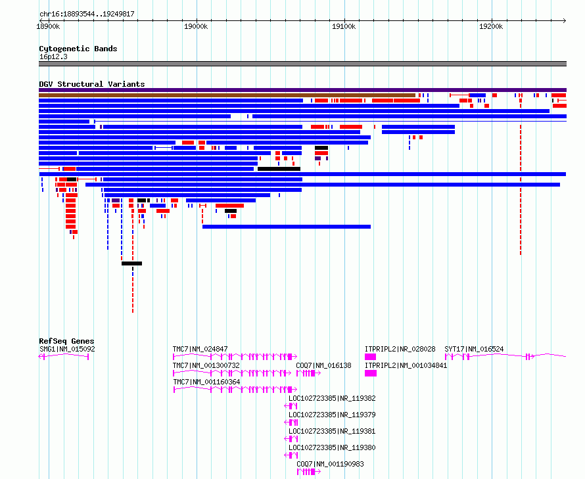Click the ITPRIPL2|NM_001034841 gene label
The height and width of the screenshot is (479, 585).
(x=406, y=365)
